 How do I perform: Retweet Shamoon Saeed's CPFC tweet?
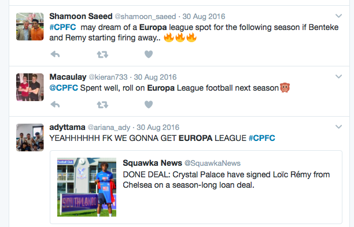coord(102,54)
